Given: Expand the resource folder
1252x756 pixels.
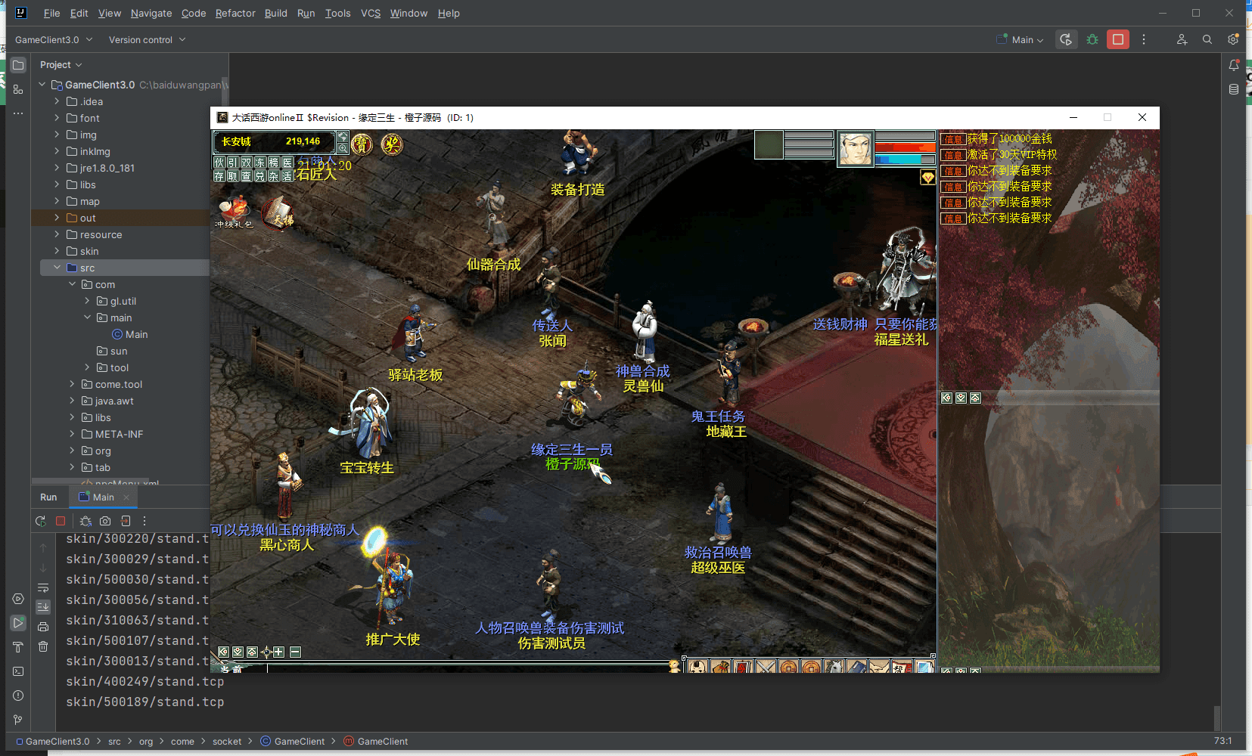Looking at the screenshot, I should (x=57, y=234).
